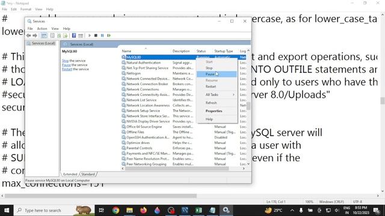Open Excel from the taskbar
Viewport: 385px width, 216px height.
[199, 210]
